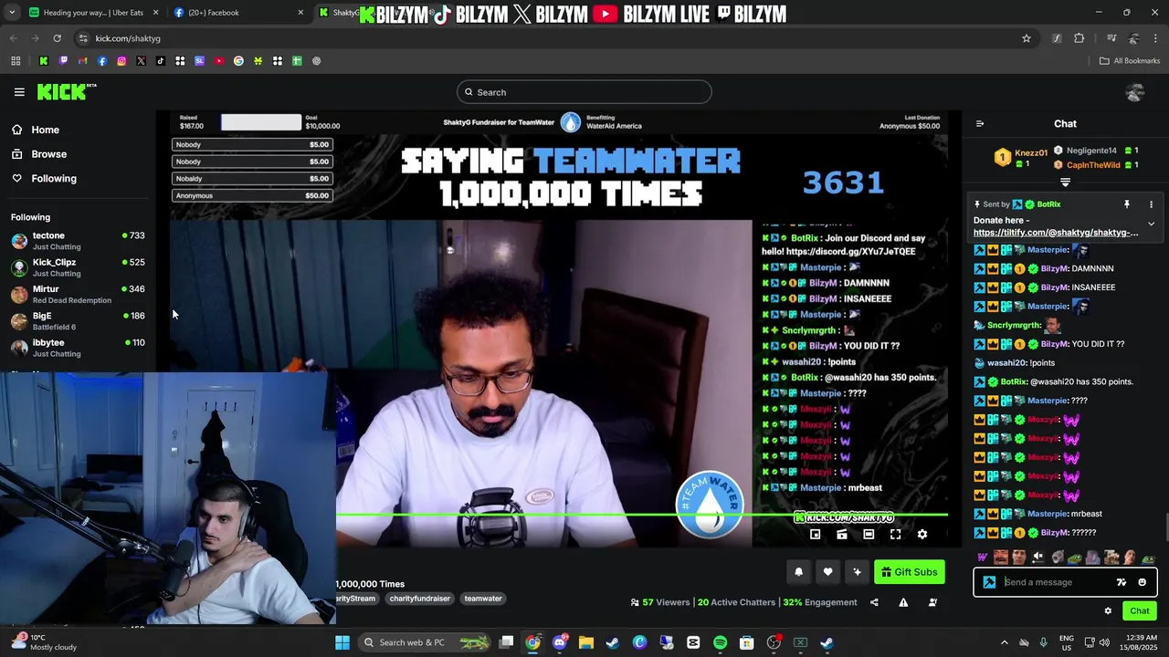
Task: Send message with green Chat button
Action: click(x=1139, y=611)
